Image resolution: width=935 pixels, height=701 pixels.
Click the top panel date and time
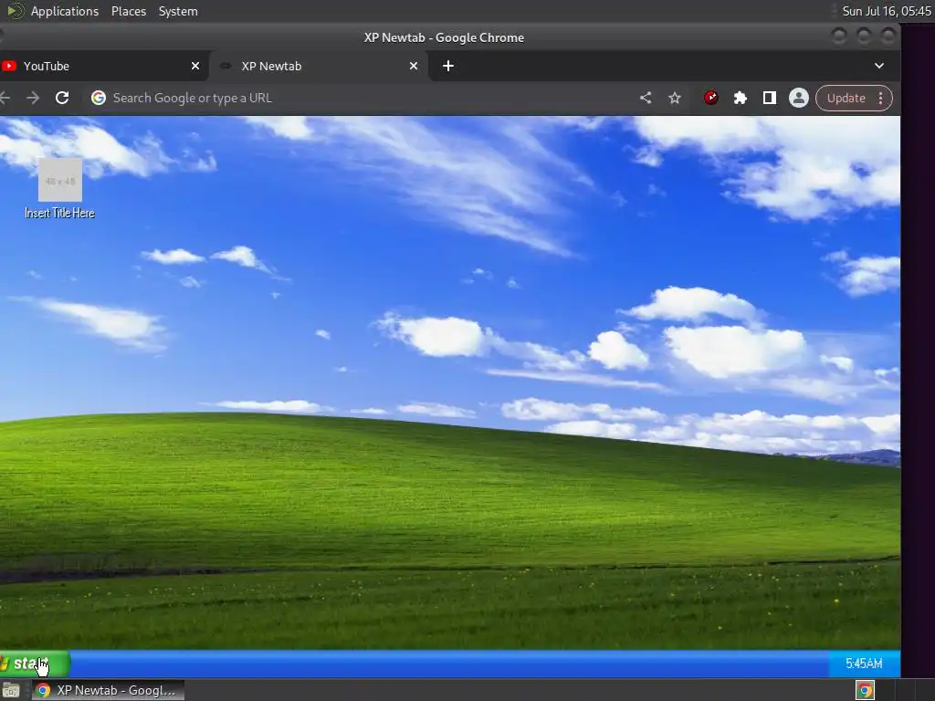[887, 11]
